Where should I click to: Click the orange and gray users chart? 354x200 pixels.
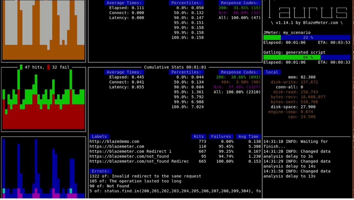coord(43,30)
